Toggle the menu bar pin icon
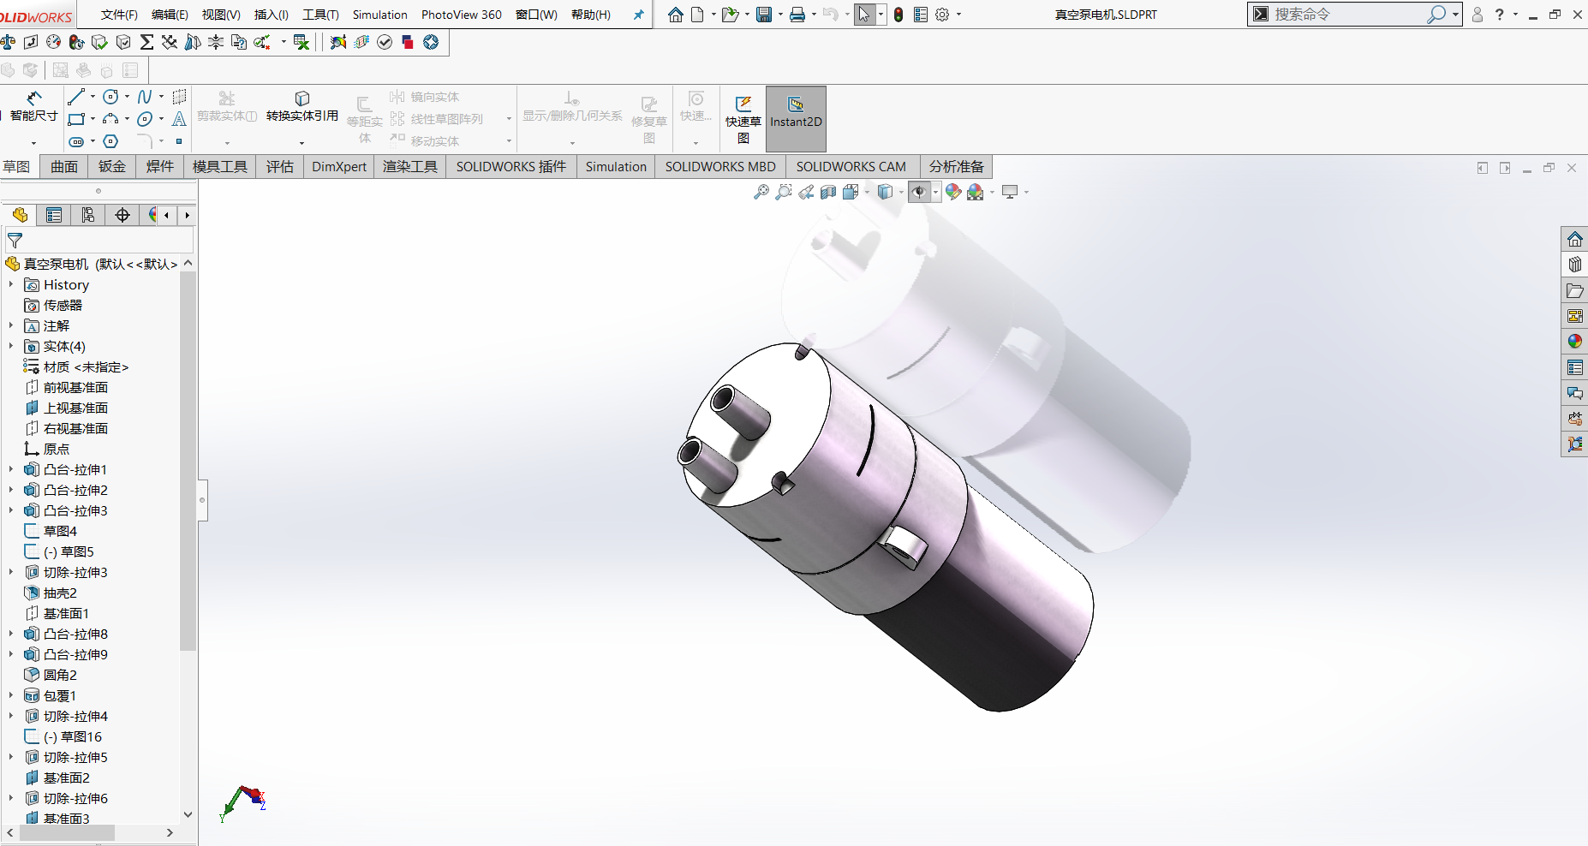 point(638,15)
